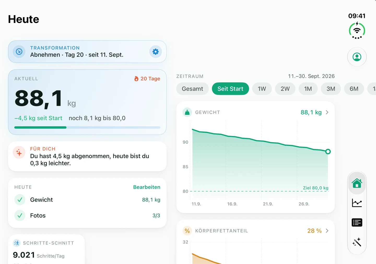Tap the flame streak icon
This screenshot has width=376, height=264.
point(136,79)
